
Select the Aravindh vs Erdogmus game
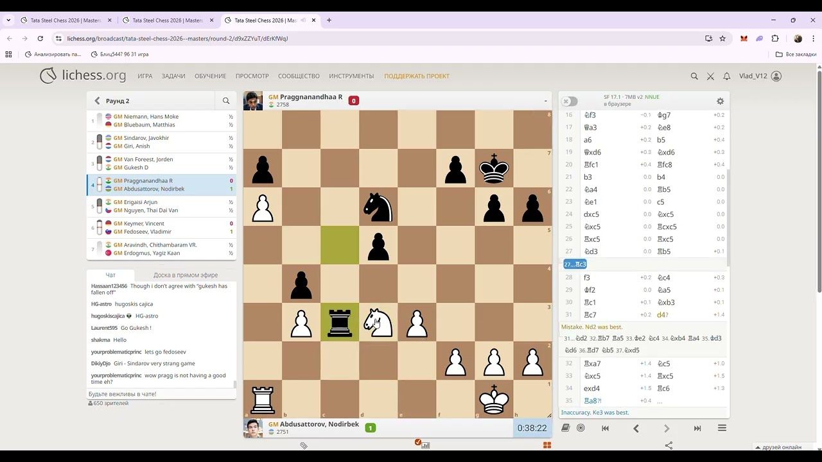pos(161,249)
